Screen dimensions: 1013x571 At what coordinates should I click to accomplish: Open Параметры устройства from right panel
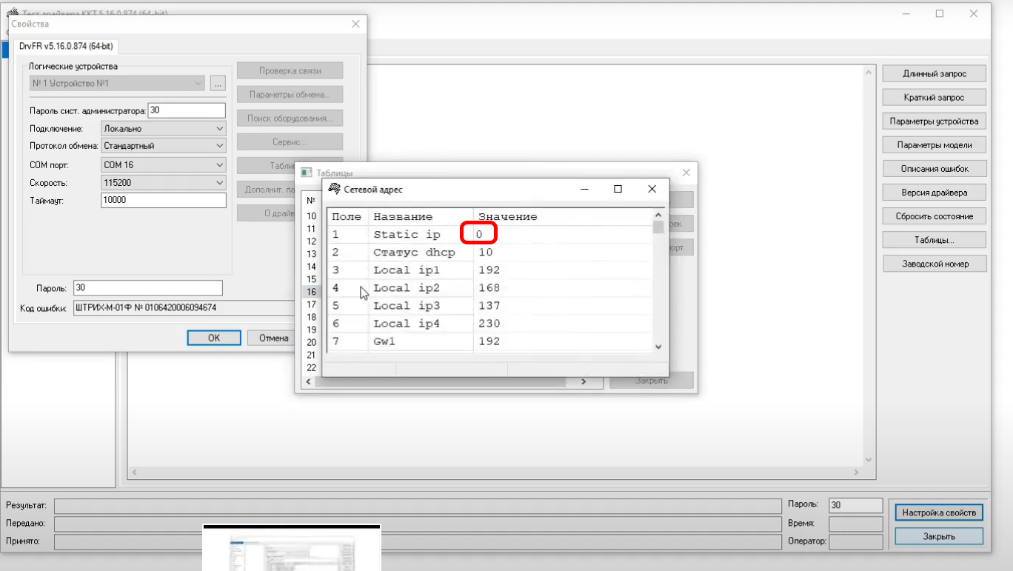[934, 121]
